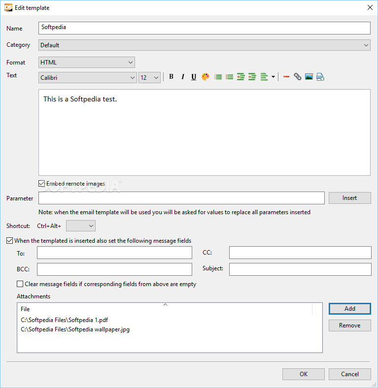This screenshot has height=388, width=378.
Task: Toggle italic formatting
Action: coord(182,77)
